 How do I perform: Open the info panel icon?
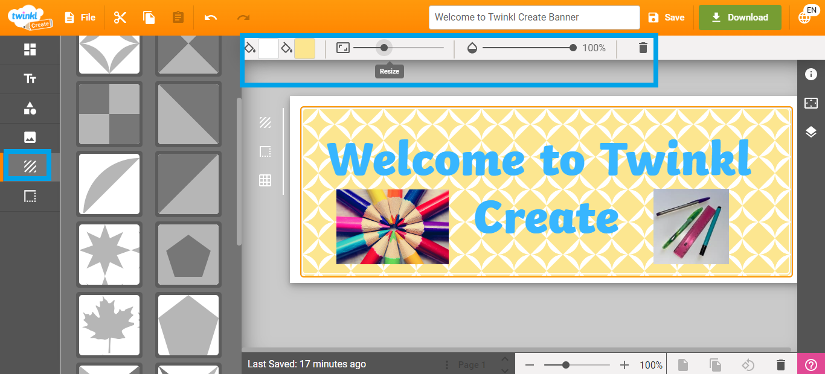tap(811, 74)
